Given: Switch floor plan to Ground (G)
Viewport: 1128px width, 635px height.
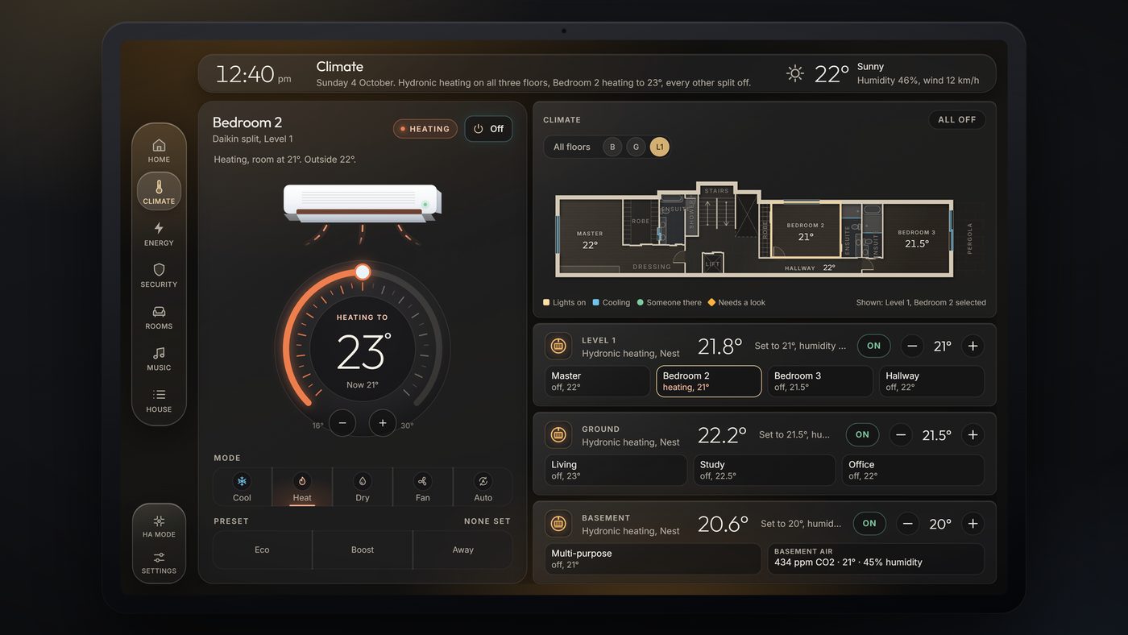Looking at the screenshot, I should click(x=636, y=147).
